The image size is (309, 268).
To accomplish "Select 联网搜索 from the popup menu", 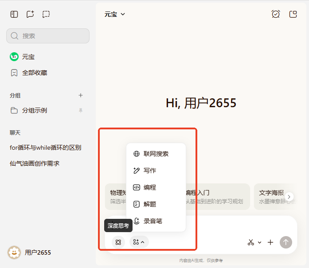I will point(156,154).
